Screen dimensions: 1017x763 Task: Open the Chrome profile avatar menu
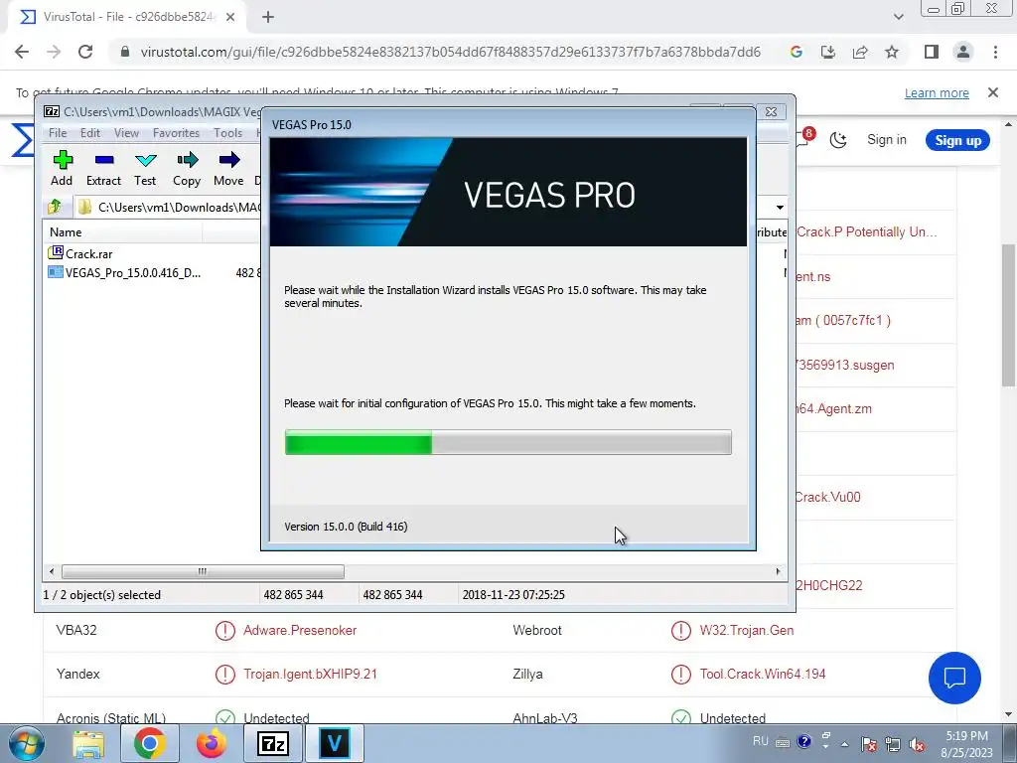pos(963,52)
